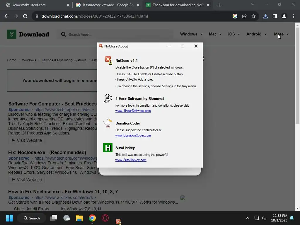The height and width of the screenshot is (225, 300).
Task: Click the green AutoHotkey H icon
Action: tap(108, 148)
